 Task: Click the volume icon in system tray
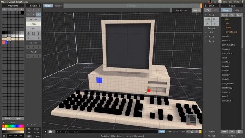pos(230,2)
